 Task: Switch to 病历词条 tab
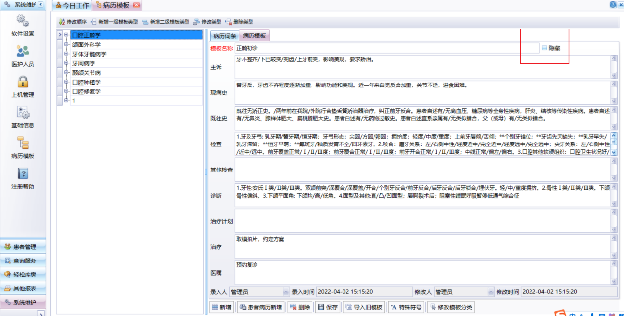coord(224,36)
